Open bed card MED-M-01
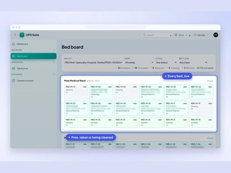This screenshot has width=231, height=173. click(x=76, y=92)
